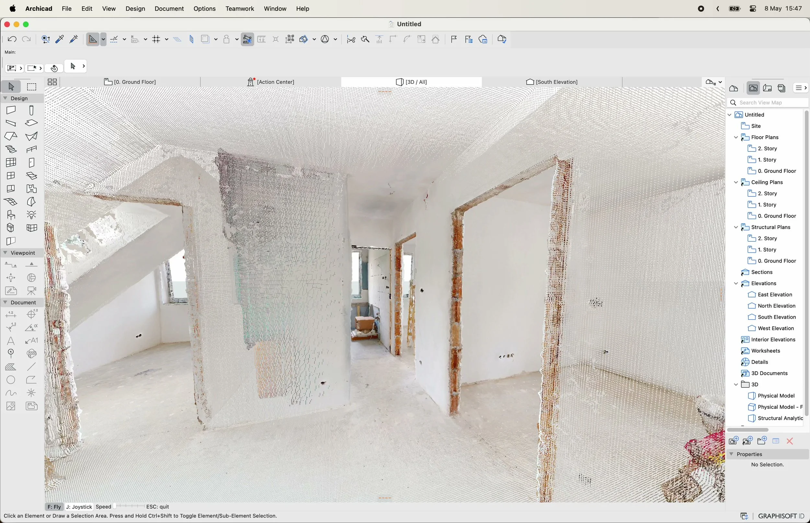Select the Beam tool
The height and width of the screenshot is (523, 810).
point(11,123)
